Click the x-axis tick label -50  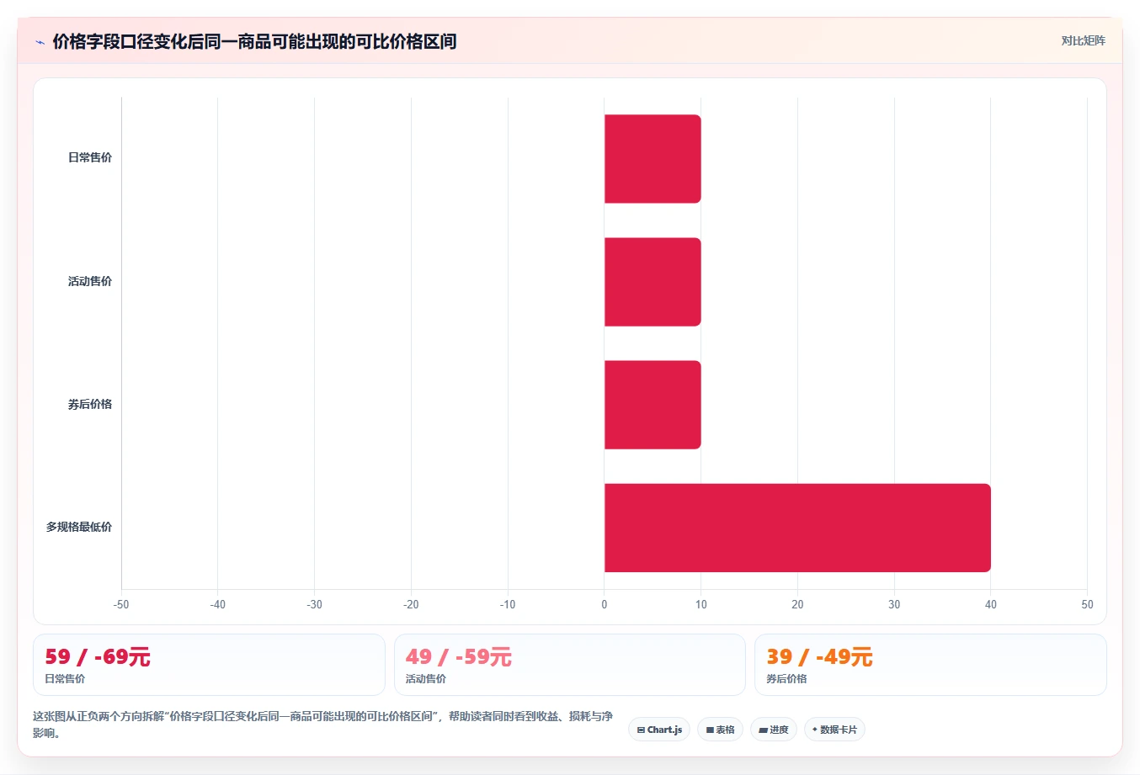121,604
